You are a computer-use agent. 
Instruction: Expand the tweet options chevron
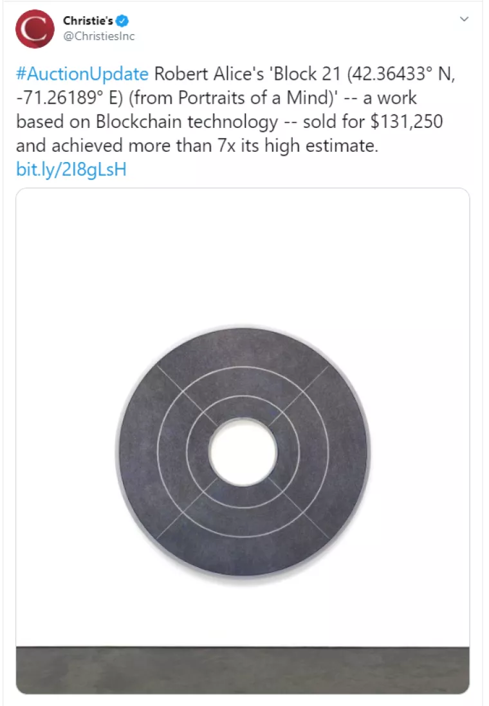point(465,19)
